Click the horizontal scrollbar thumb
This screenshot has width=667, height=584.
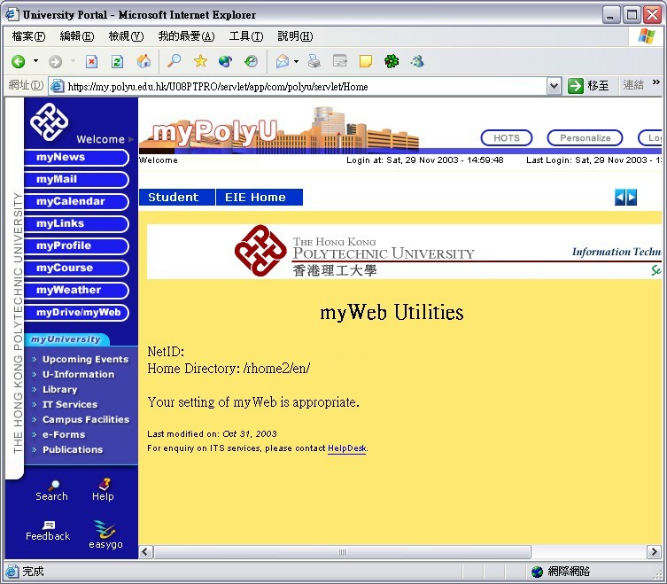coord(342,552)
